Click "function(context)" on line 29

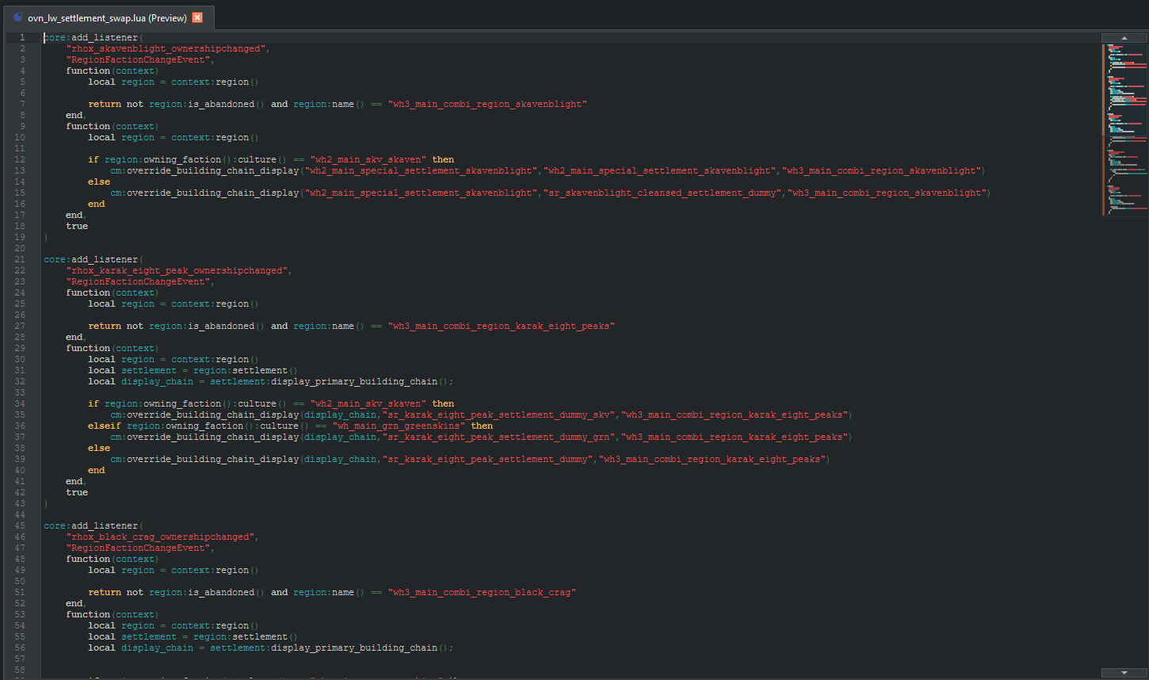pyautogui.click(x=113, y=348)
